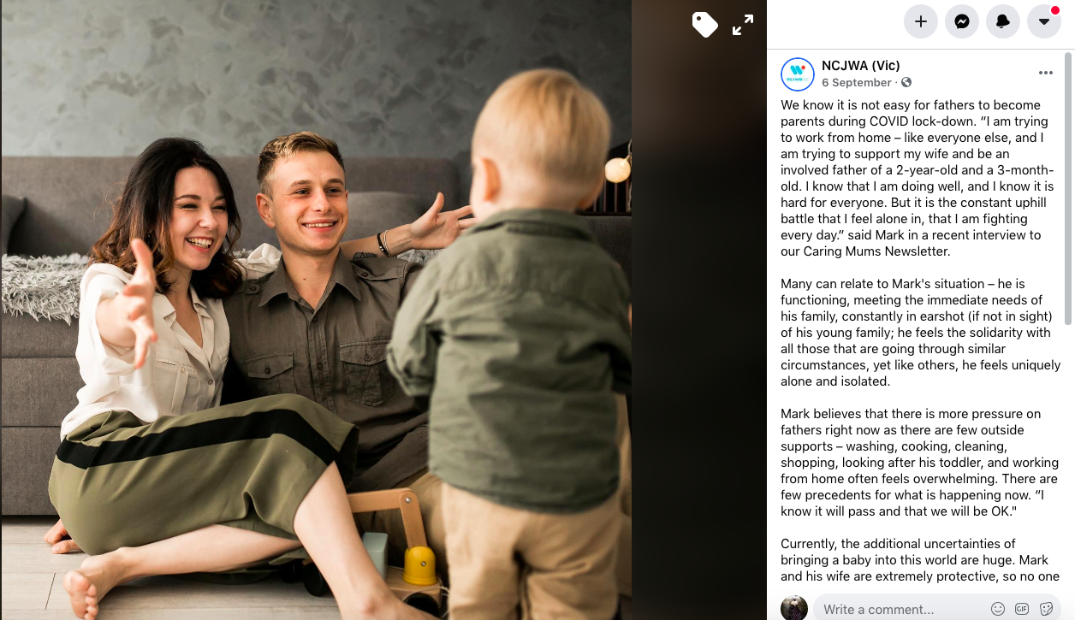Open the notifications bell
Viewport: 1075px width, 620px height.
[1003, 21]
